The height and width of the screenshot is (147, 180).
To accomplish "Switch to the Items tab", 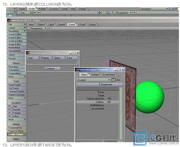I will click(31, 24).
